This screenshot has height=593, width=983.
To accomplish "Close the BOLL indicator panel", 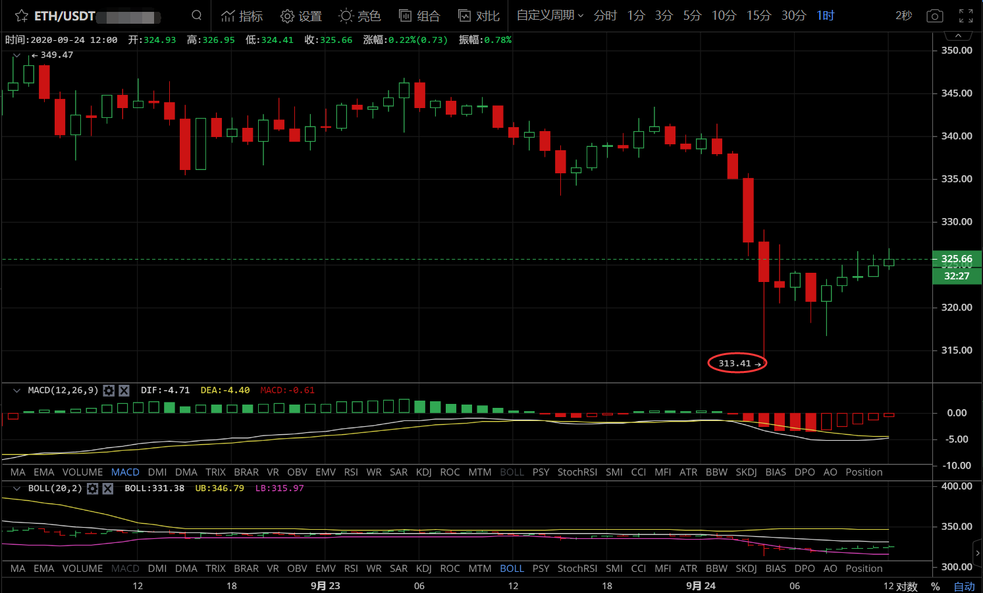I will (x=108, y=488).
